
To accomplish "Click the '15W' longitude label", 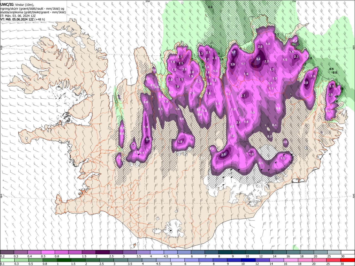I will point(294,1).
